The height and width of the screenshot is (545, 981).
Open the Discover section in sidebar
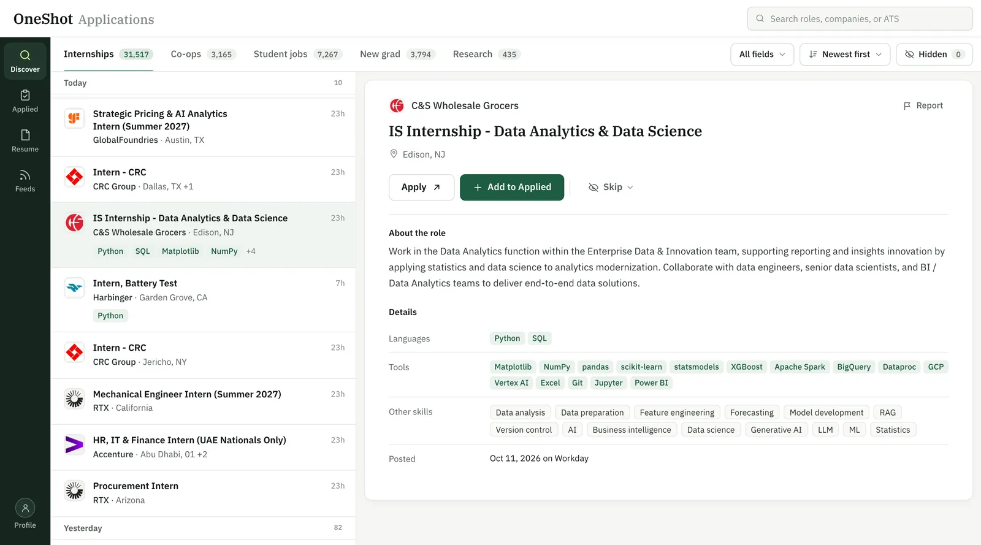click(x=25, y=61)
